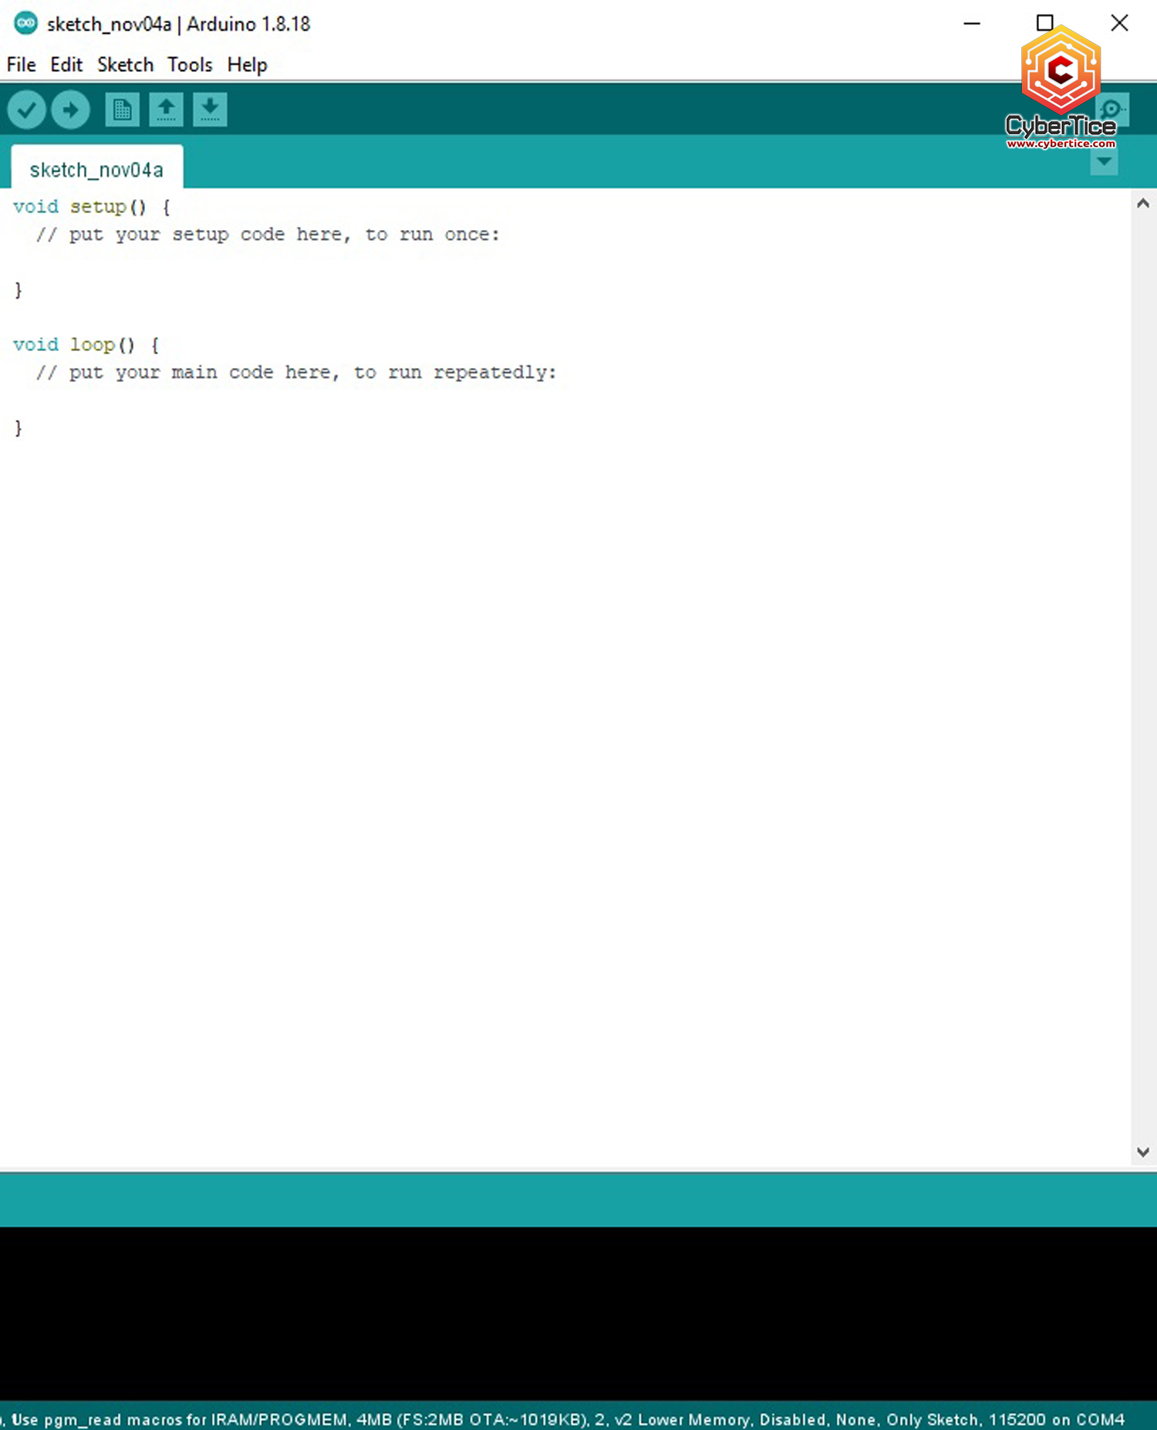Open the File menu

21,65
